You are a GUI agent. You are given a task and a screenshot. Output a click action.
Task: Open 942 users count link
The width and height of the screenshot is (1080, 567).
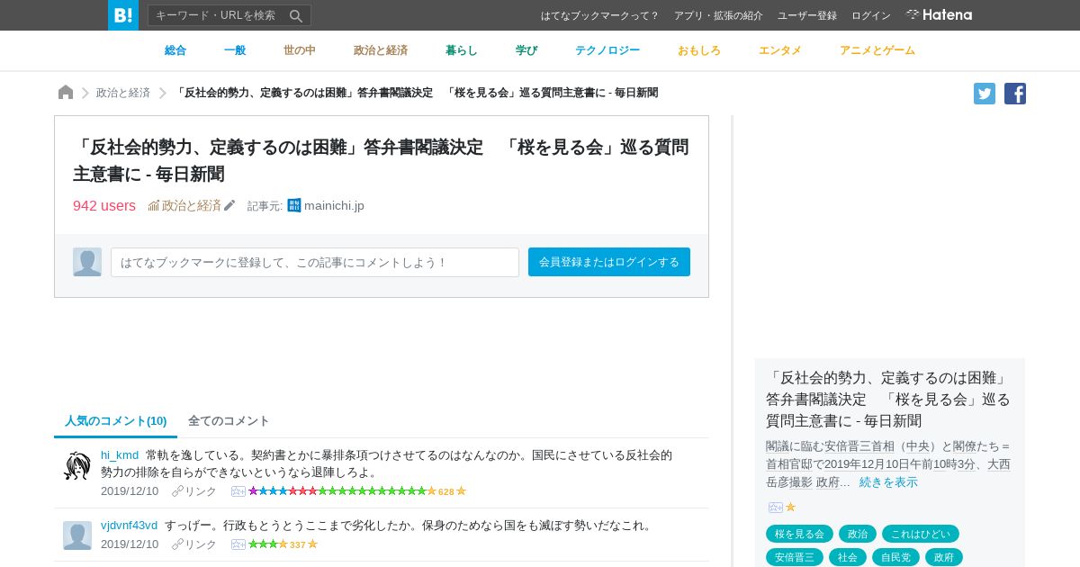point(104,205)
